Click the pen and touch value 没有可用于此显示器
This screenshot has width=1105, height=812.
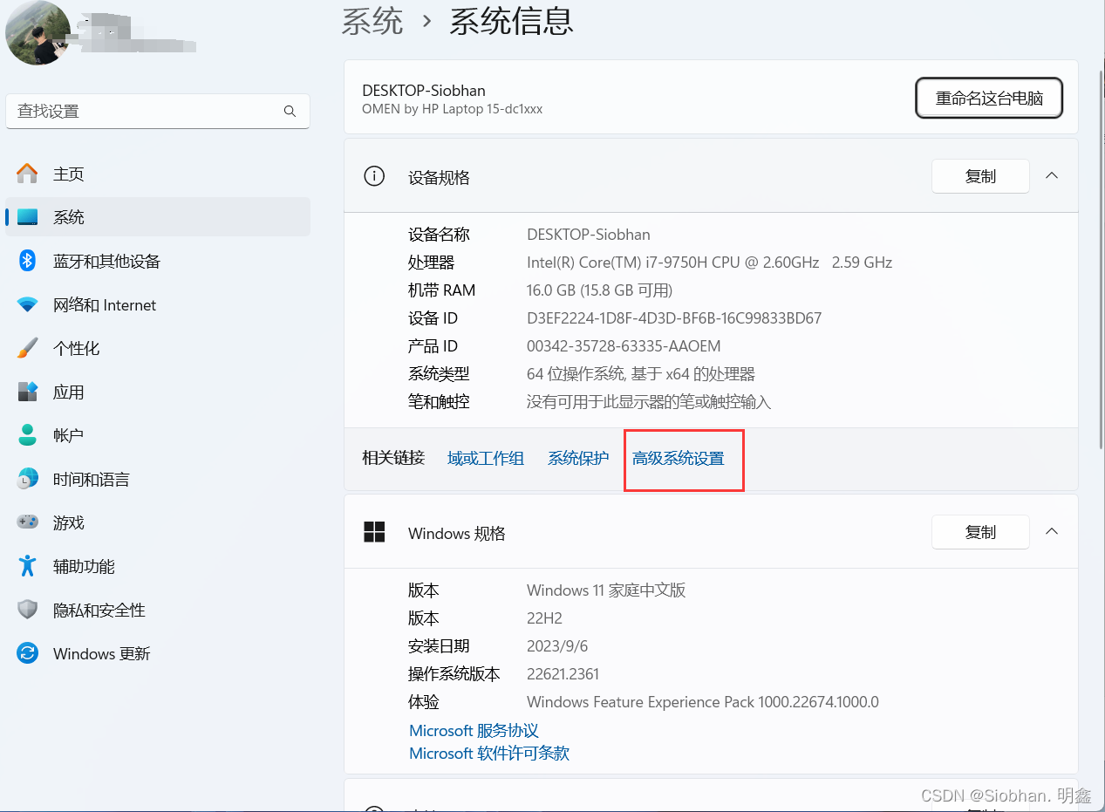649,402
